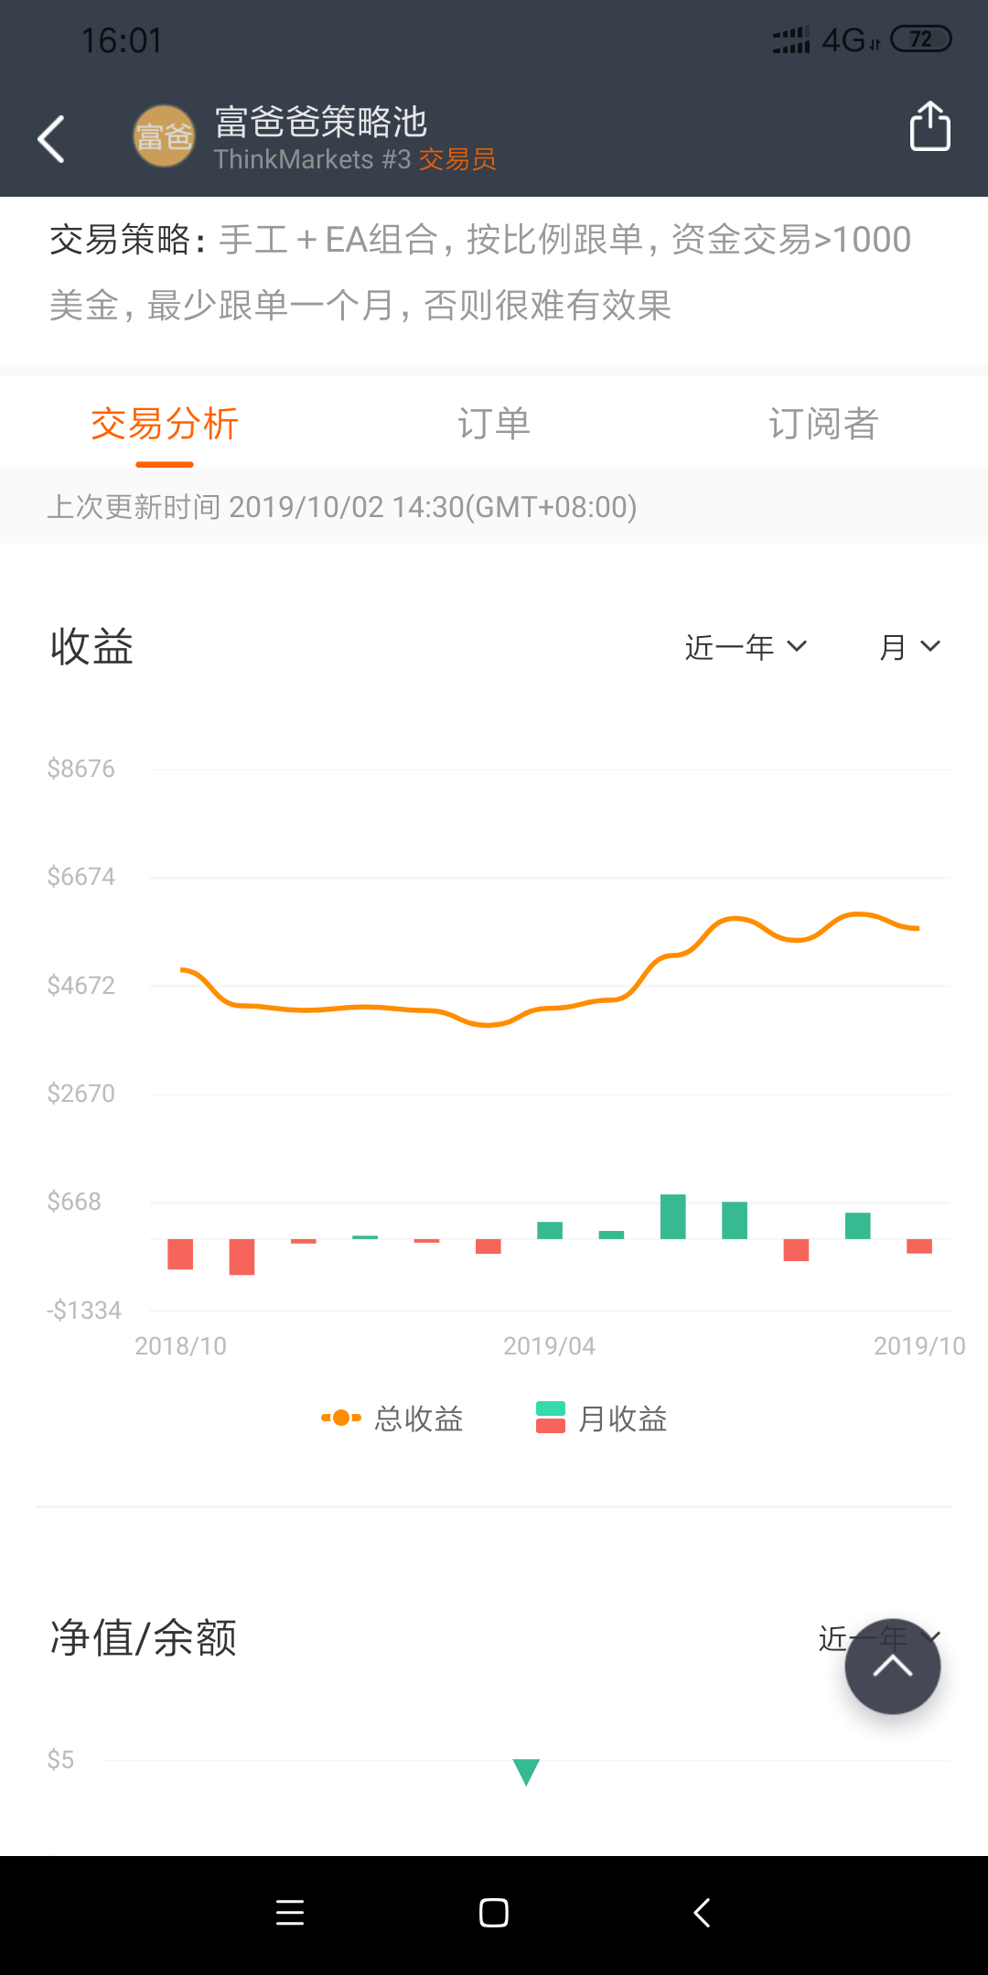
Task: Tap the green triangle chart marker
Action: coord(526,1771)
